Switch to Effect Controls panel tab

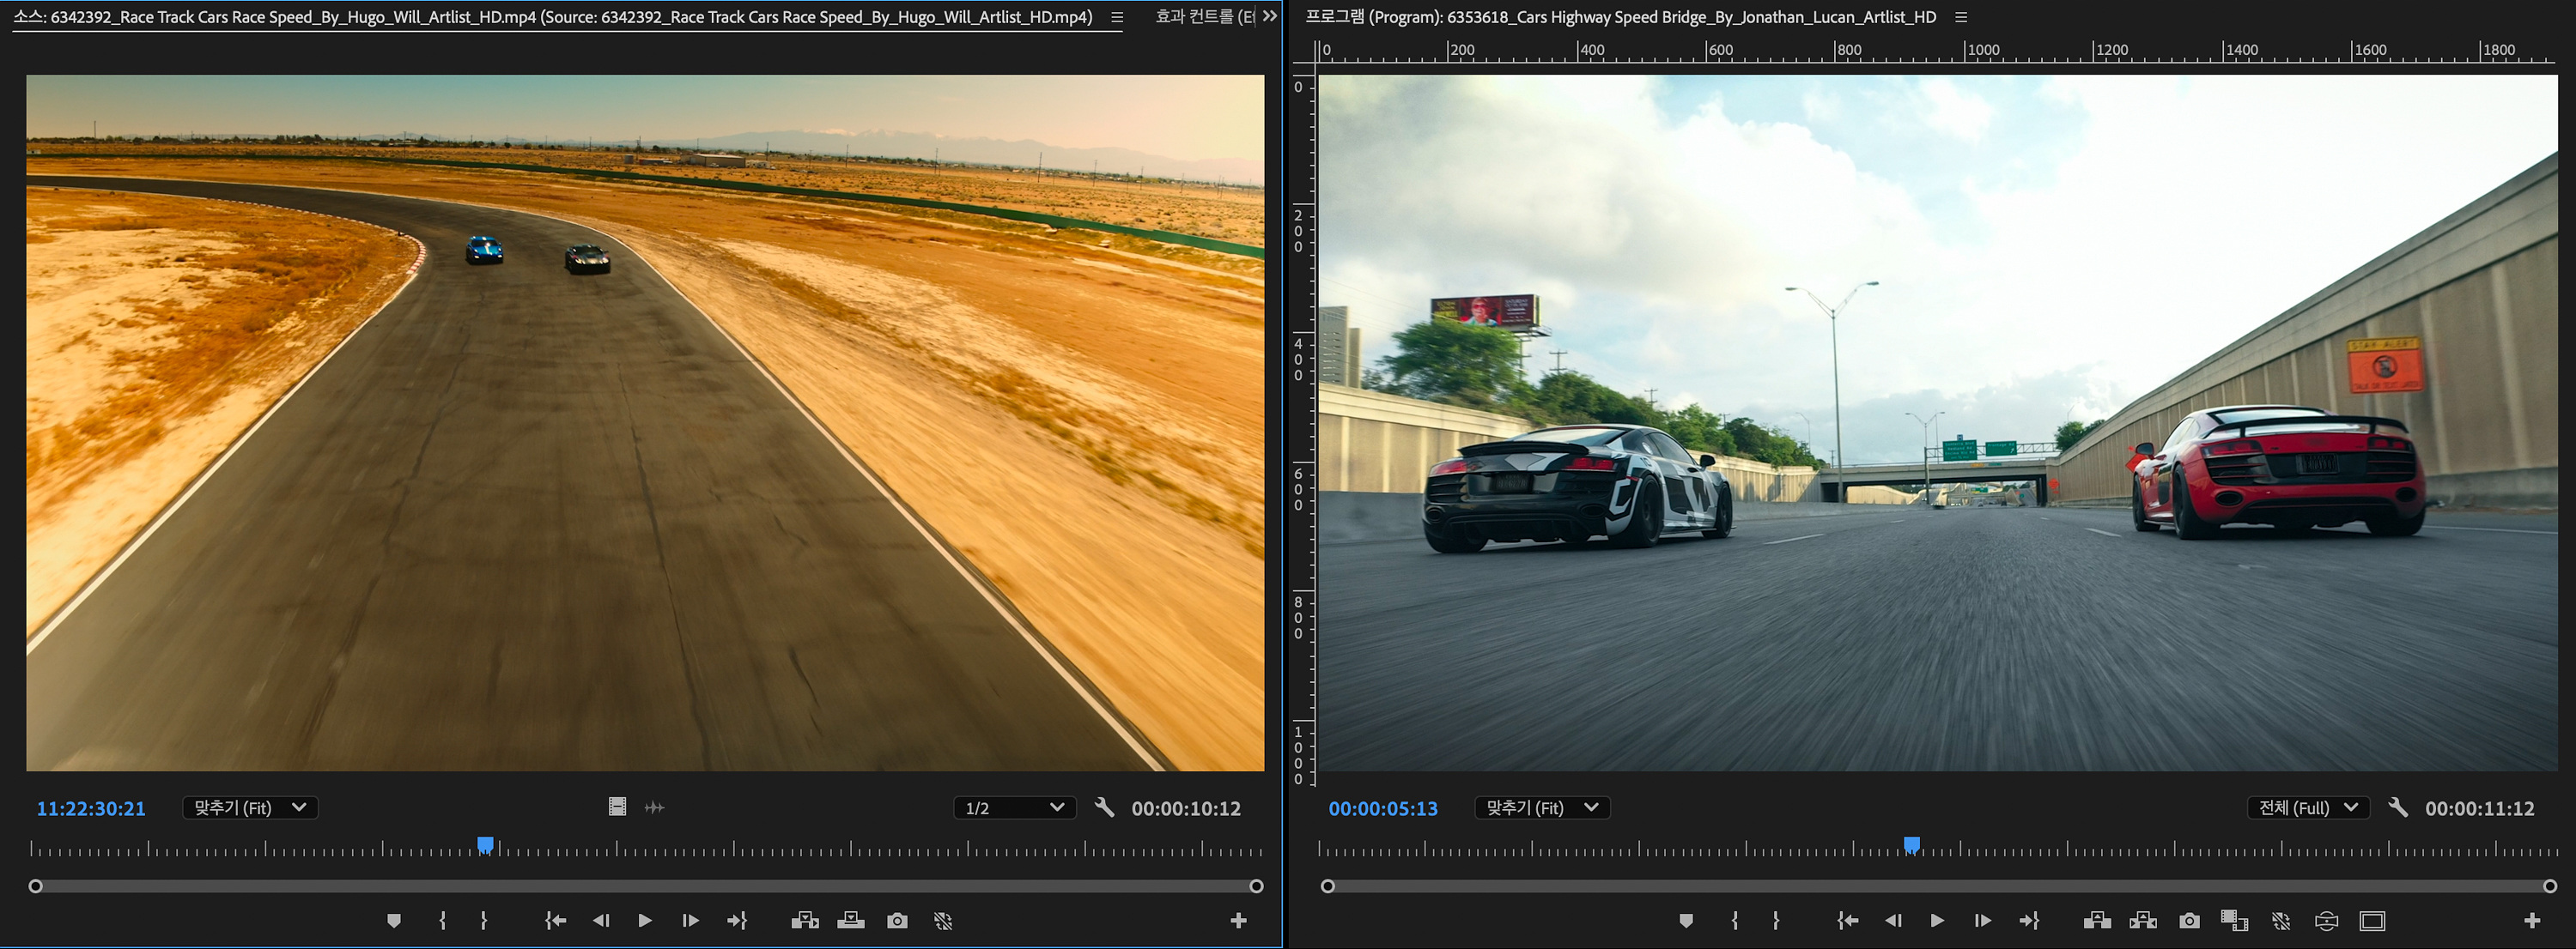click(x=1204, y=17)
